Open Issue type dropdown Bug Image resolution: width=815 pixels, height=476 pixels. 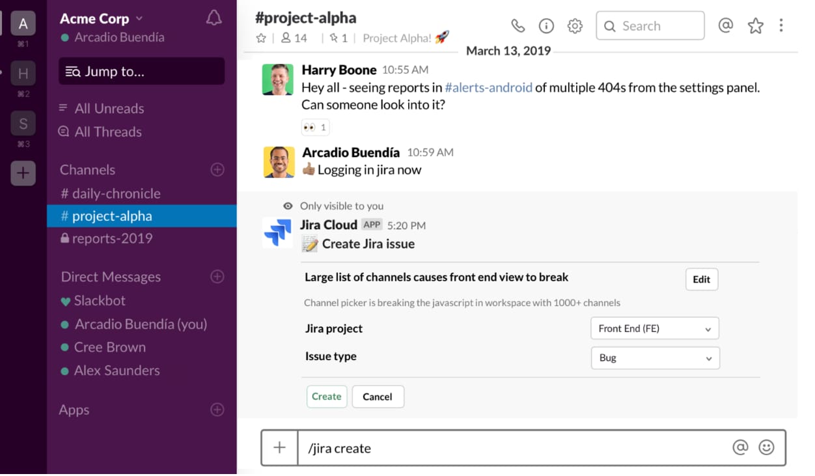point(655,357)
